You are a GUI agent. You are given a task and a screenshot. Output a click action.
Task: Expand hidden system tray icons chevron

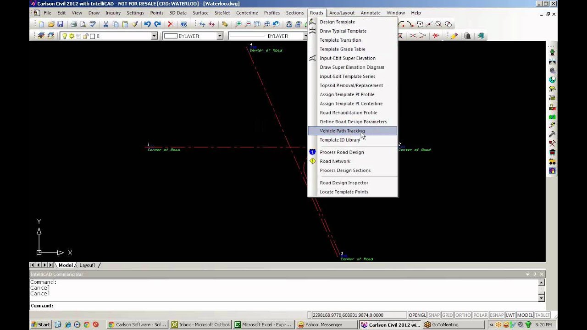[x=491, y=324]
